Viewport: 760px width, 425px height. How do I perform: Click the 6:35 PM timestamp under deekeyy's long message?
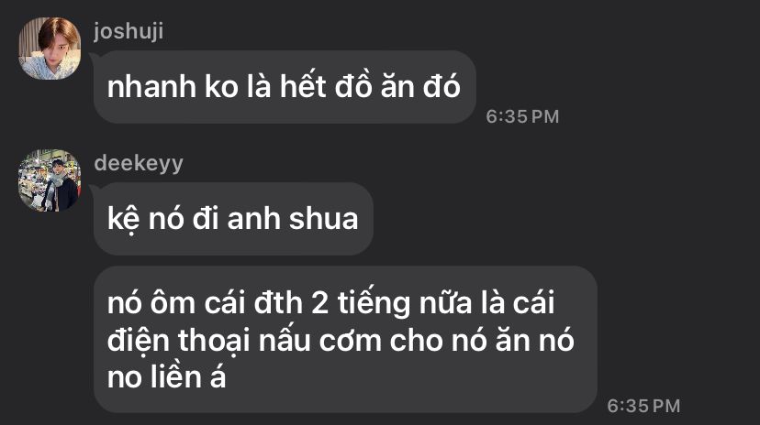[x=643, y=406]
